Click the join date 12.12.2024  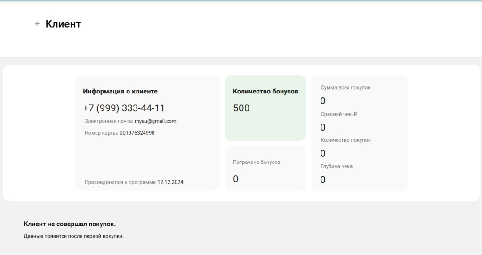(170, 182)
